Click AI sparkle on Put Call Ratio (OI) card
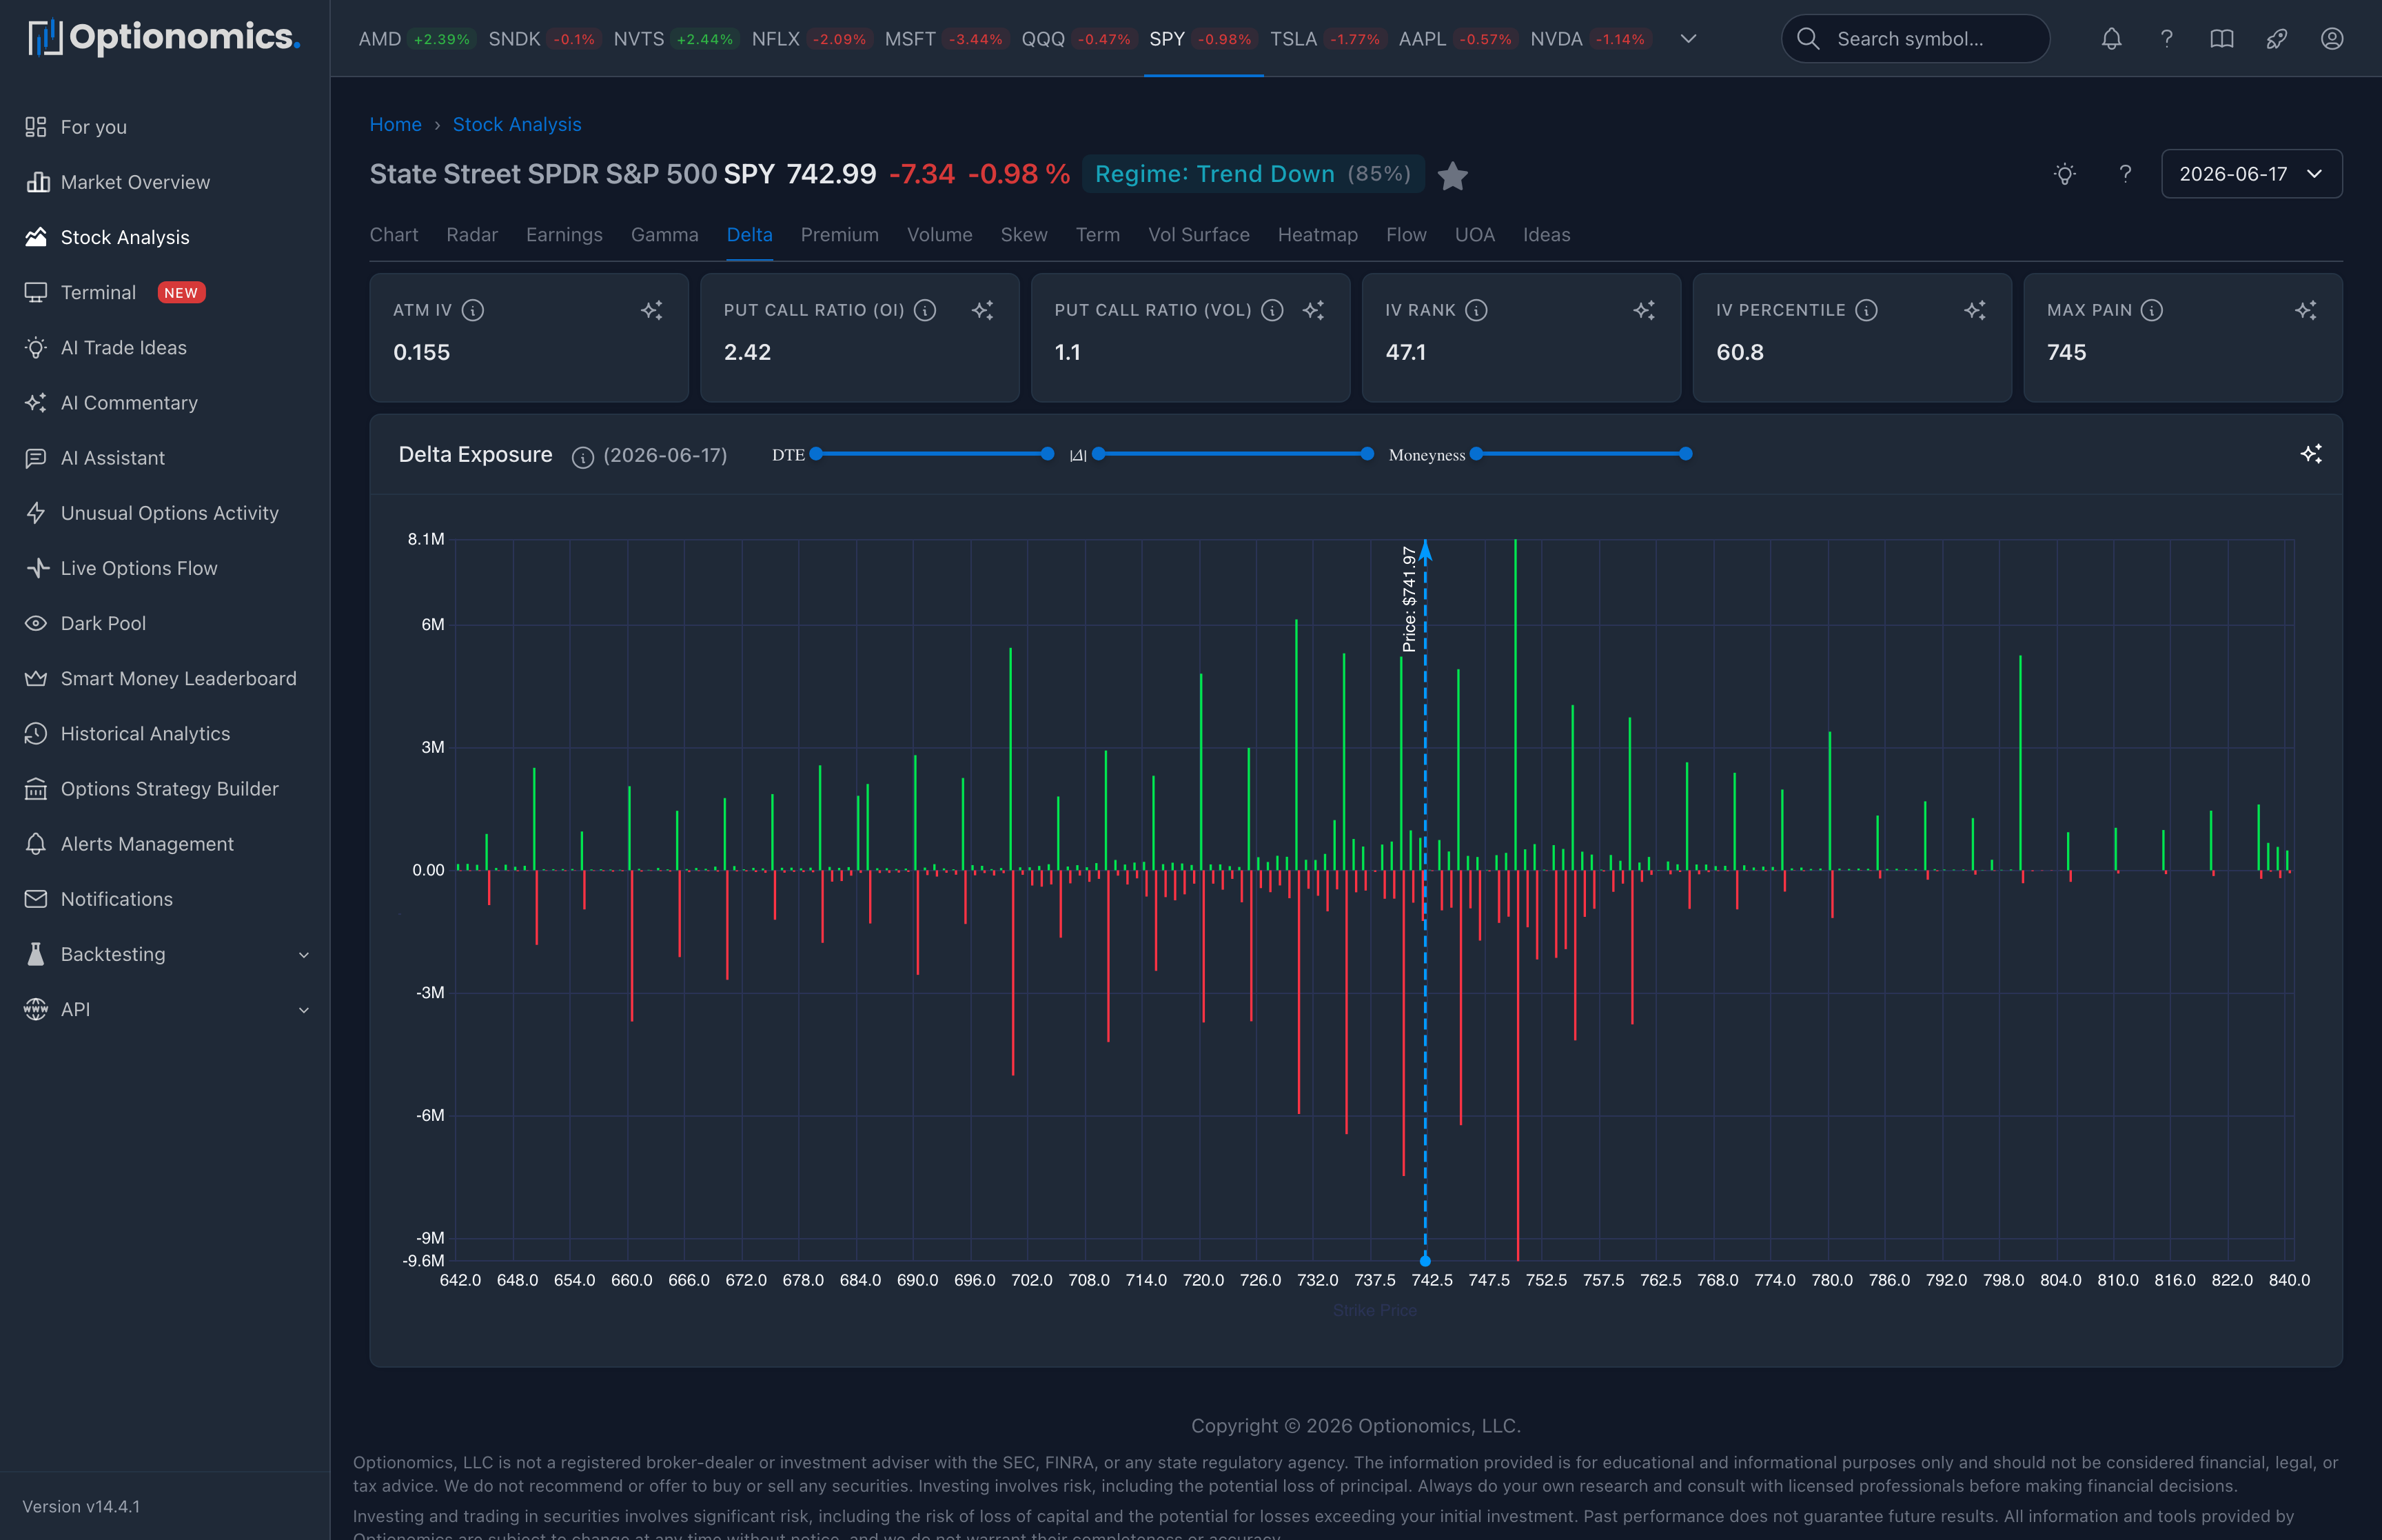This screenshot has width=2382, height=1540. point(983,310)
